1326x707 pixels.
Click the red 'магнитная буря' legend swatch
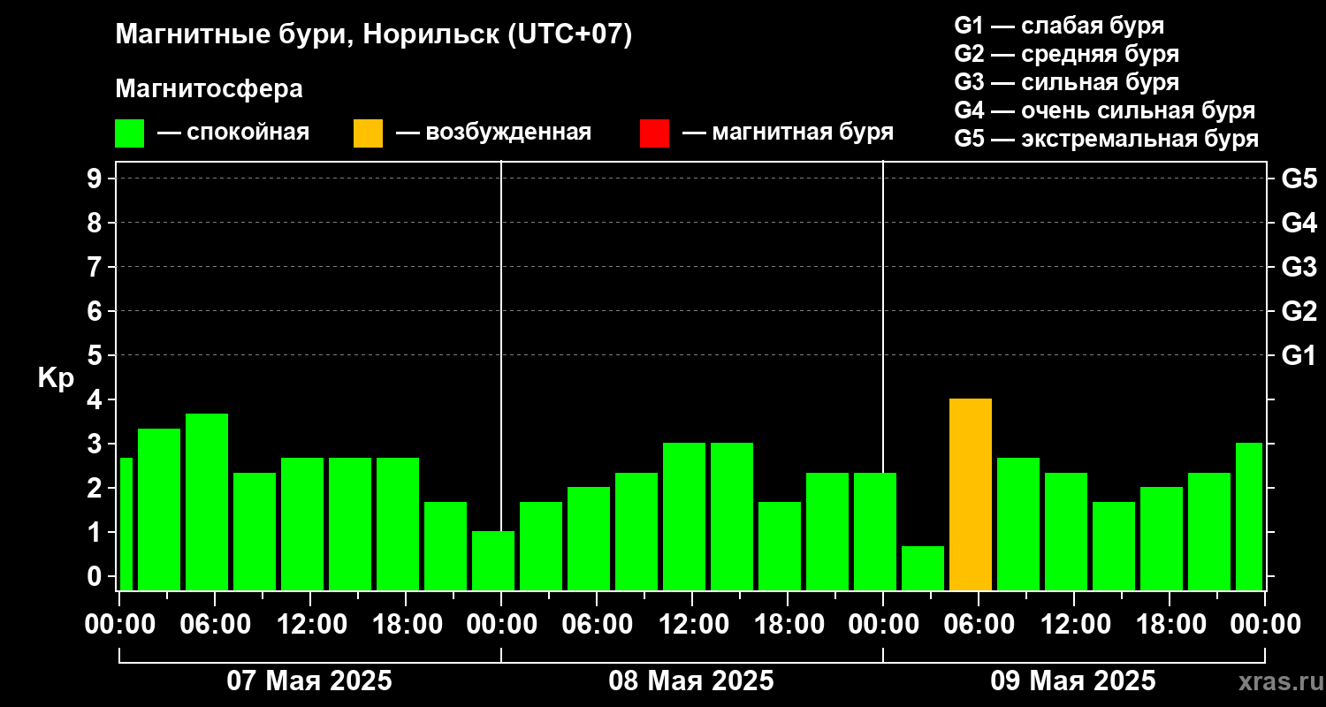coord(654,133)
